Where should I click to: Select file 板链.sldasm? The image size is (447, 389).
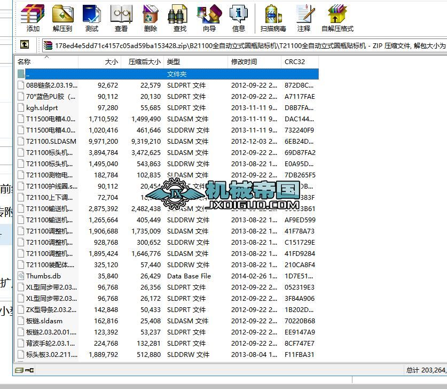[168, 321]
